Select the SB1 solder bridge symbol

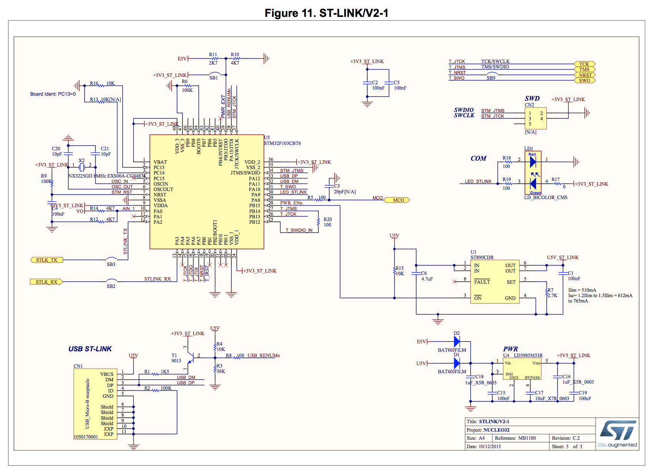[x=215, y=73]
